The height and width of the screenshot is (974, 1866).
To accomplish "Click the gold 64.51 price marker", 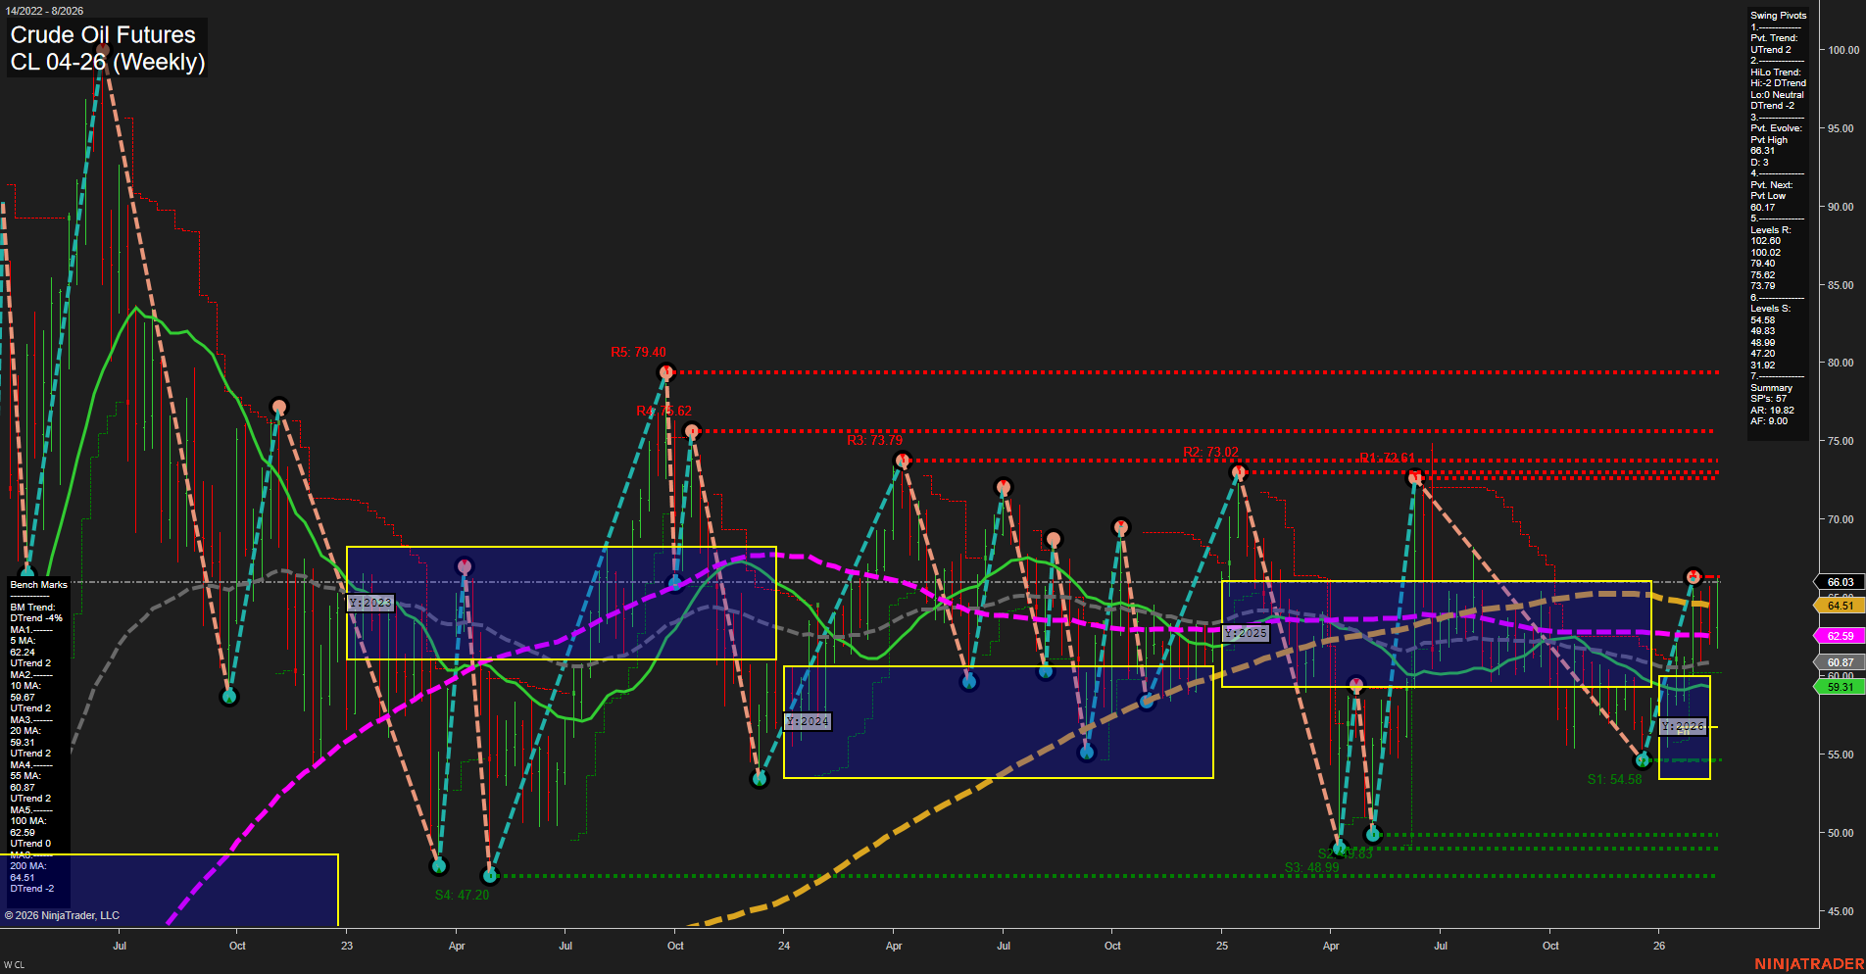I will coord(1839,606).
